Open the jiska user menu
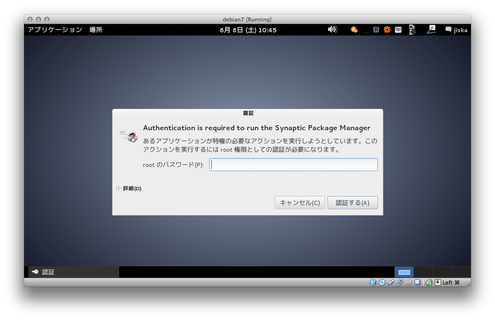Viewport: 495px width, 320px height. pos(460,30)
